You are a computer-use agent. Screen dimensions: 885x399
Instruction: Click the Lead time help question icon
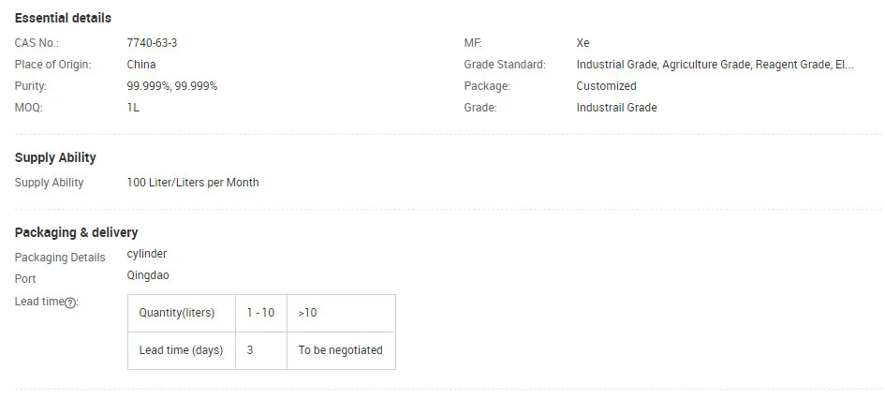(70, 303)
